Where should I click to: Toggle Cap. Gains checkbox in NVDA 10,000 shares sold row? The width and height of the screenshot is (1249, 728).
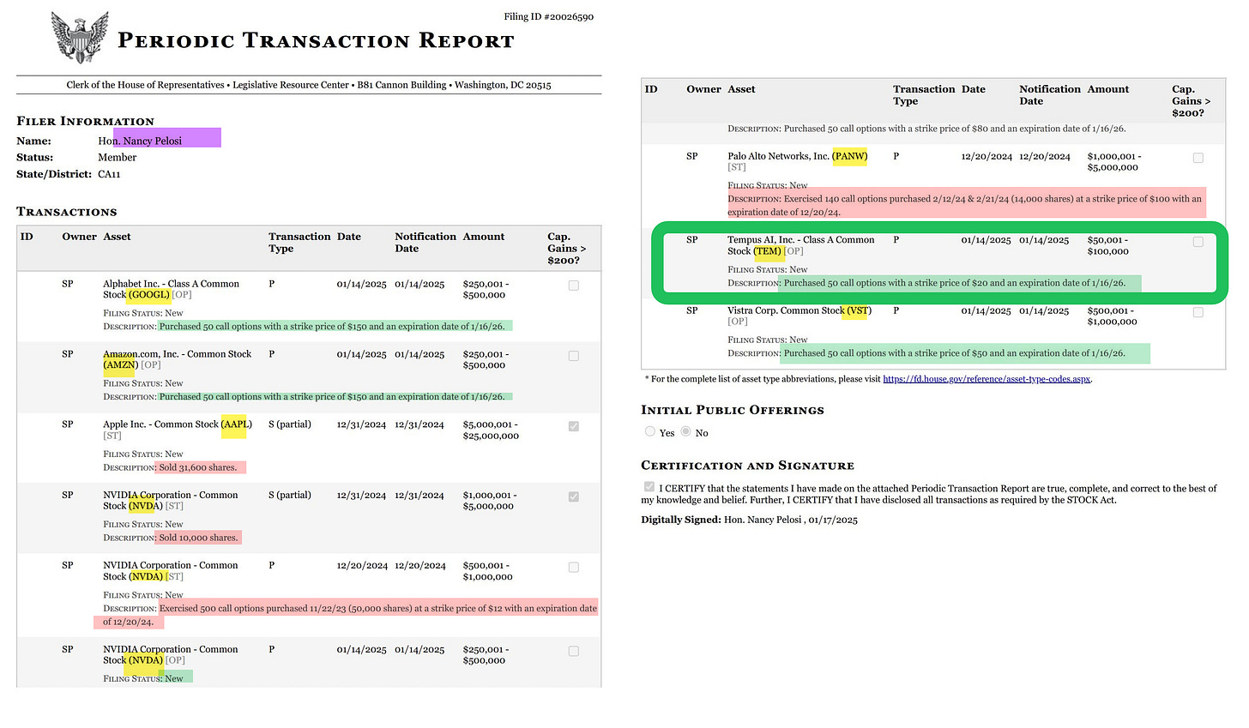tap(574, 496)
